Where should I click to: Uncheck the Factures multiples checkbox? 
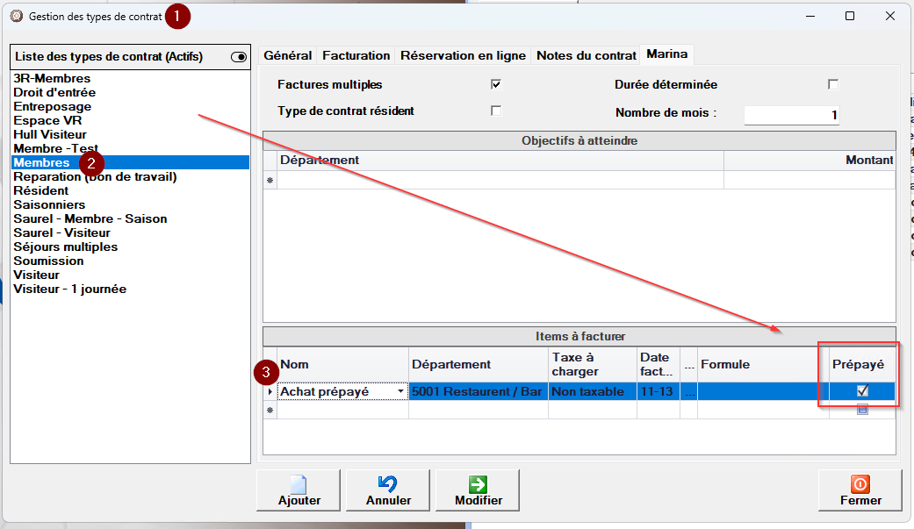tap(496, 85)
